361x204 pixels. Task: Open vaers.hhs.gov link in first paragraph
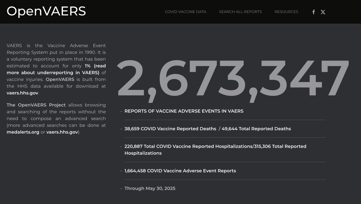[23, 93]
